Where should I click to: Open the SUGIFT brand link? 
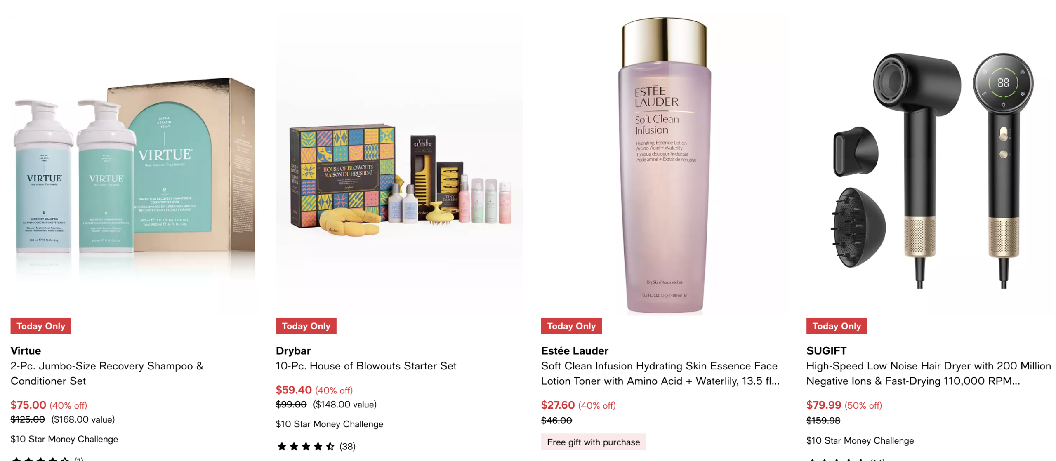pos(826,350)
